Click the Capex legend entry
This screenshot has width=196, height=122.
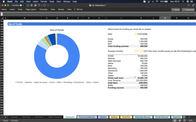(95, 82)
